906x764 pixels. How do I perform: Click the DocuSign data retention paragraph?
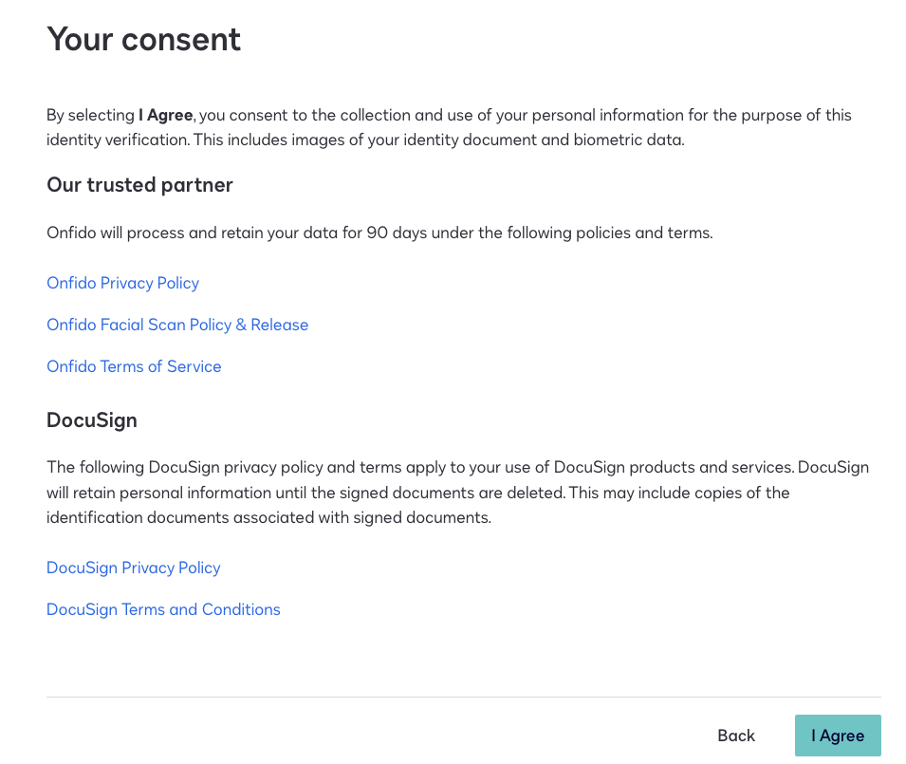point(457,493)
